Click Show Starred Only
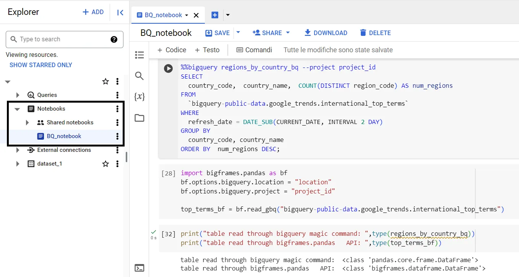Image resolution: width=519 pixels, height=277 pixels. pyautogui.click(x=41, y=65)
